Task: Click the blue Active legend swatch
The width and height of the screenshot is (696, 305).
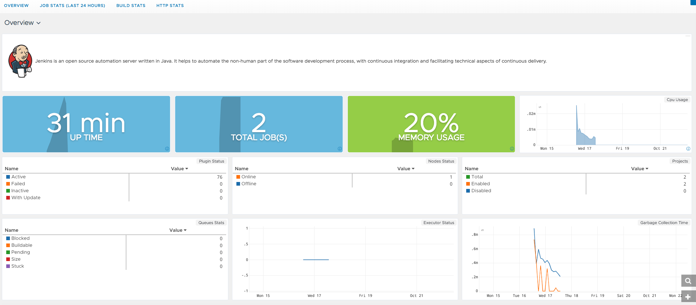Action: [8, 177]
